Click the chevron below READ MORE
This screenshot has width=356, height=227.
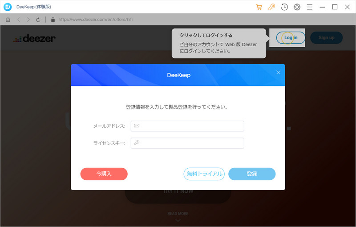point(178,220)
